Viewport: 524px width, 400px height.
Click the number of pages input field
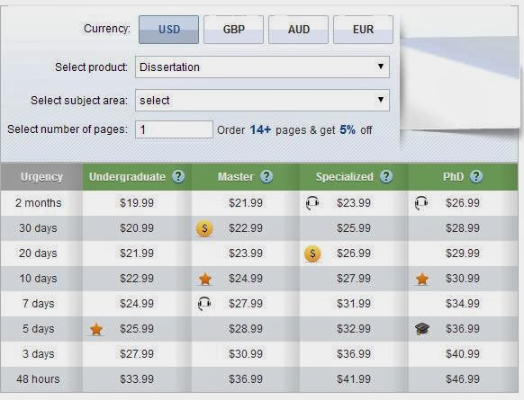click(x=174, y=129)
